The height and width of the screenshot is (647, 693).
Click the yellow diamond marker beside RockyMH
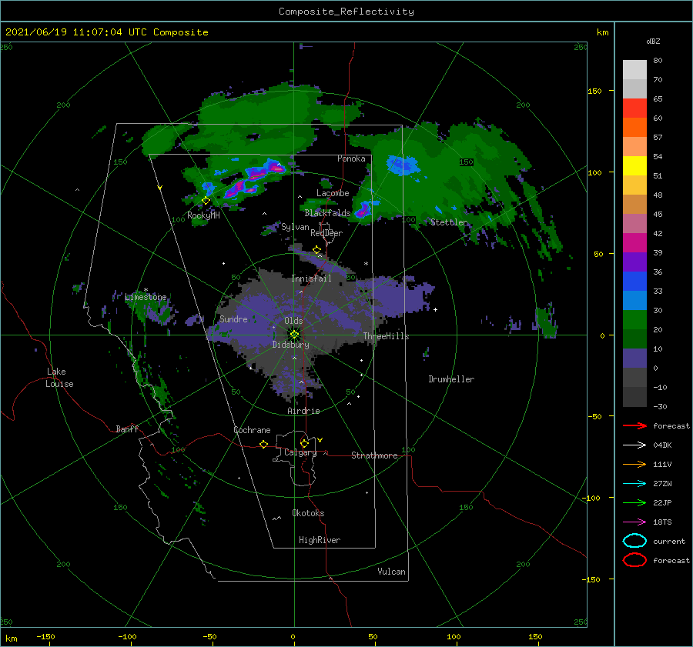coord(206,201)
